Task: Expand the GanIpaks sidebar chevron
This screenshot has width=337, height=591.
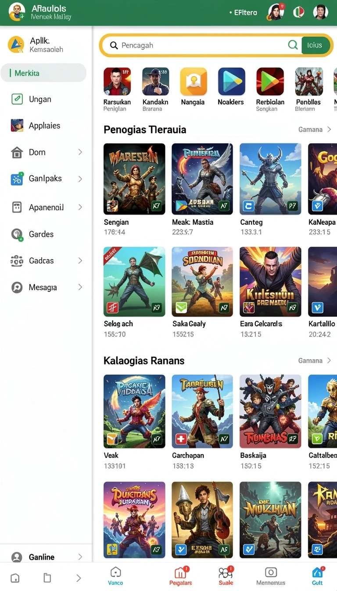Action: [x=80, y=179]
